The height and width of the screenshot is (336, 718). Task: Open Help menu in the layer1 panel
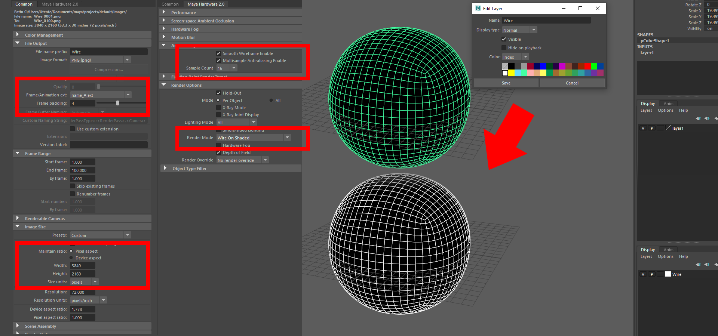pyautogui.click(x=684, y=110)
